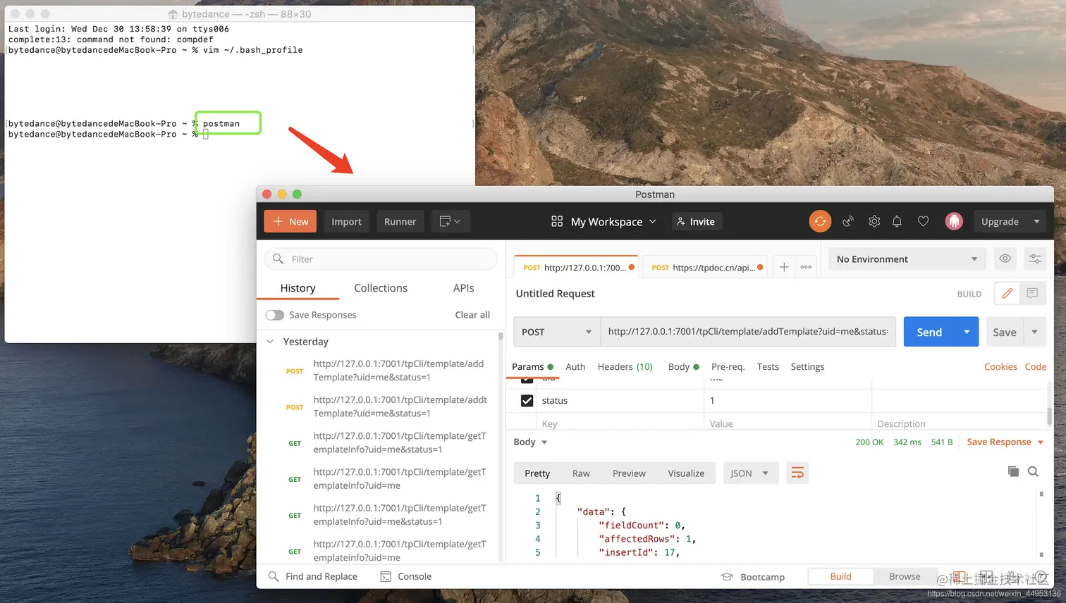
Task: Copy the response with the copy icon
Action: pos(1013,471)
